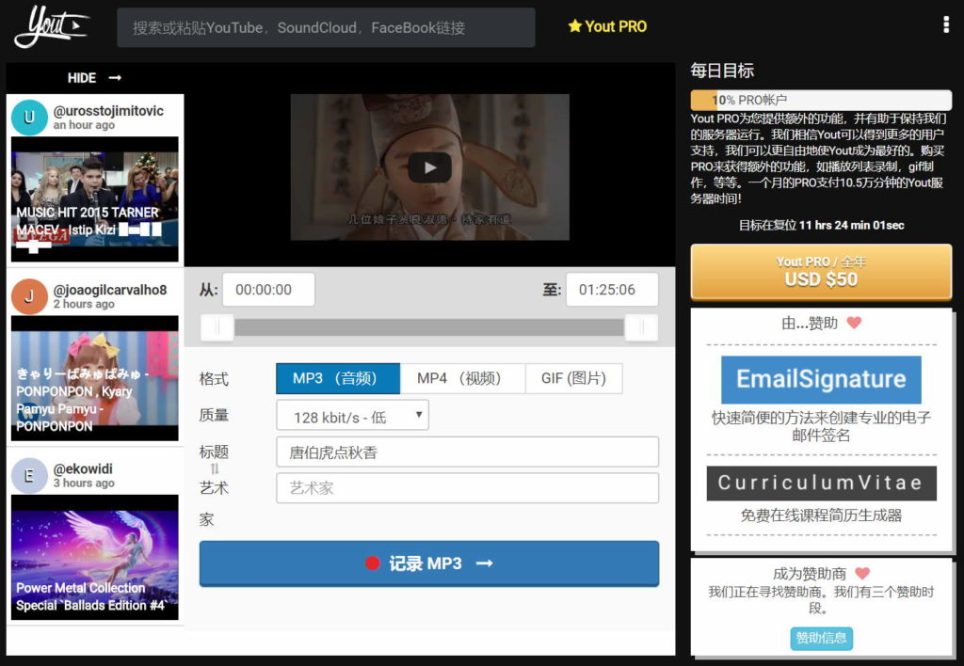The height and width of the screenshot is (666, 964).
Task: Click the swap title and artist arrows
Action: pyautogui.click(x=214, y=468)
